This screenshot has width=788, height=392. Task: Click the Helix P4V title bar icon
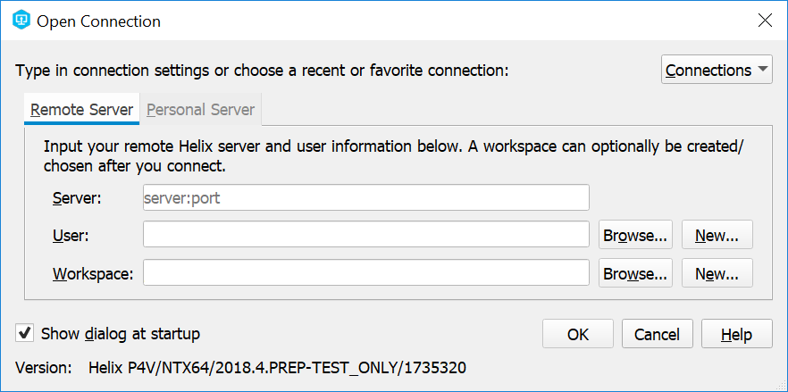[20, 21]
